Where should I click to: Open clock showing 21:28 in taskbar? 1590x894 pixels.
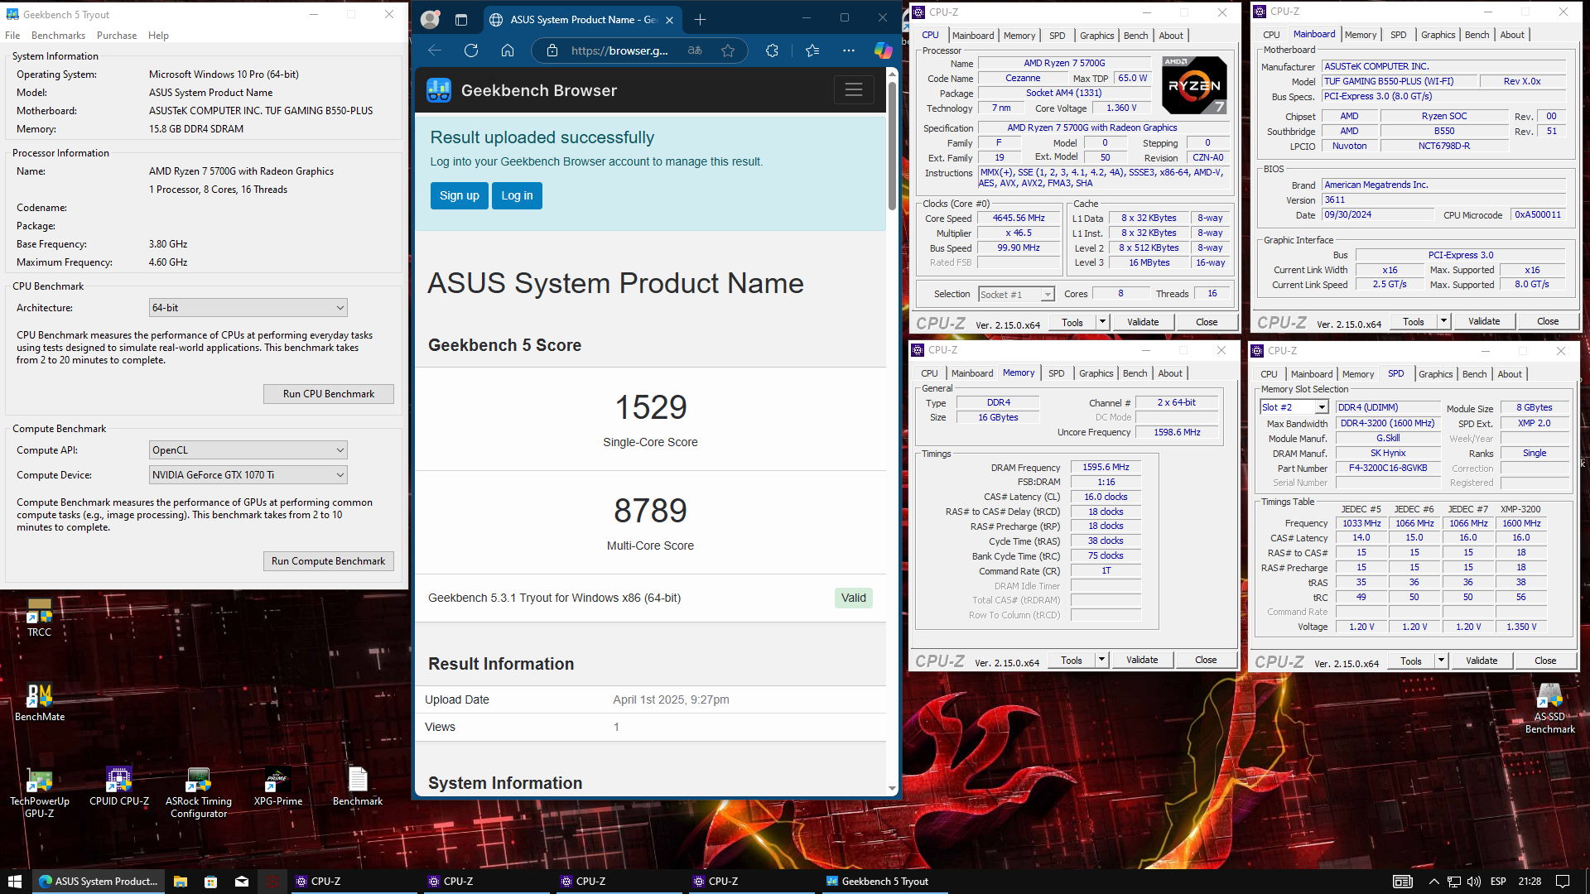[1530, 882]
